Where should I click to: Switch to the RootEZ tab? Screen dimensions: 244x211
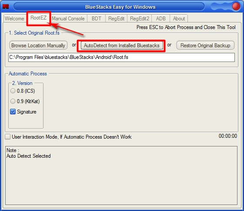(x=38, y=18)
